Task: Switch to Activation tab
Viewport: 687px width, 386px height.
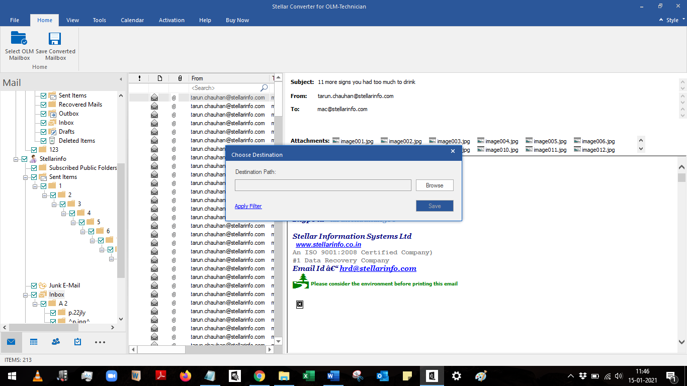Action: pos(171,20)
